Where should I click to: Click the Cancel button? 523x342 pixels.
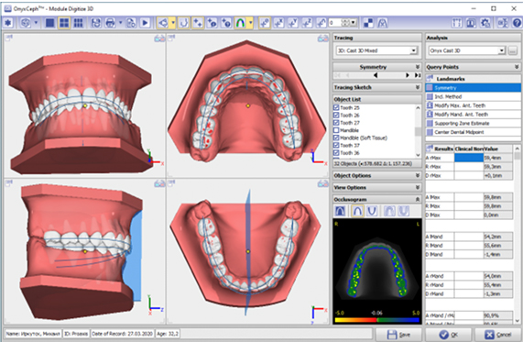point(497,335)
